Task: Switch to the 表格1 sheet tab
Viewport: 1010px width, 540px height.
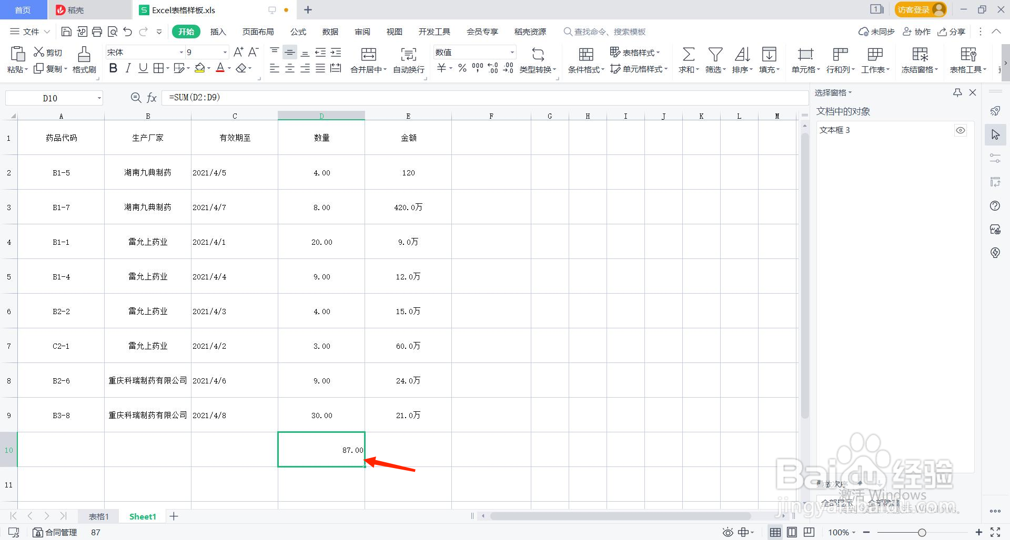Action: point(98,516)
